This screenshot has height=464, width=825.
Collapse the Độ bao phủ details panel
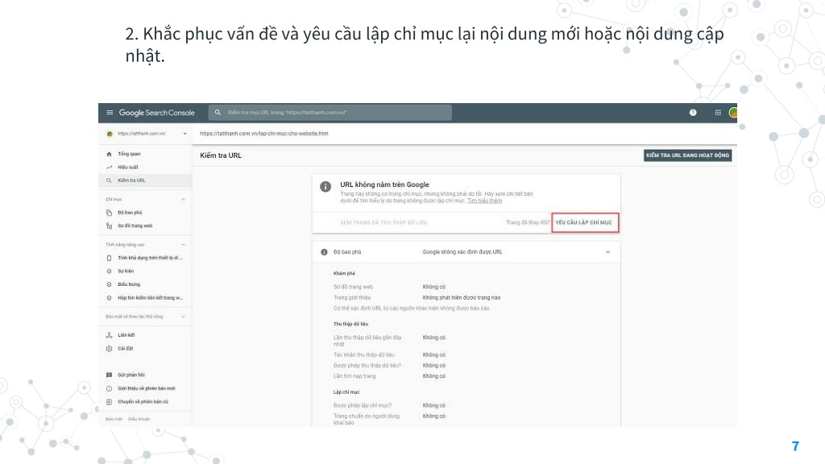[607, 252]
